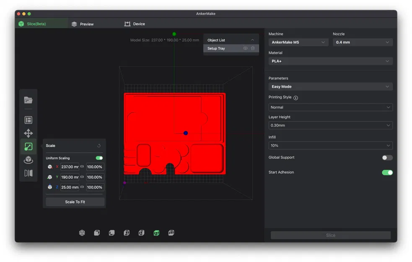
Task: Select the Rotate tool with cube icon
Action: click(x=28, y=160)
